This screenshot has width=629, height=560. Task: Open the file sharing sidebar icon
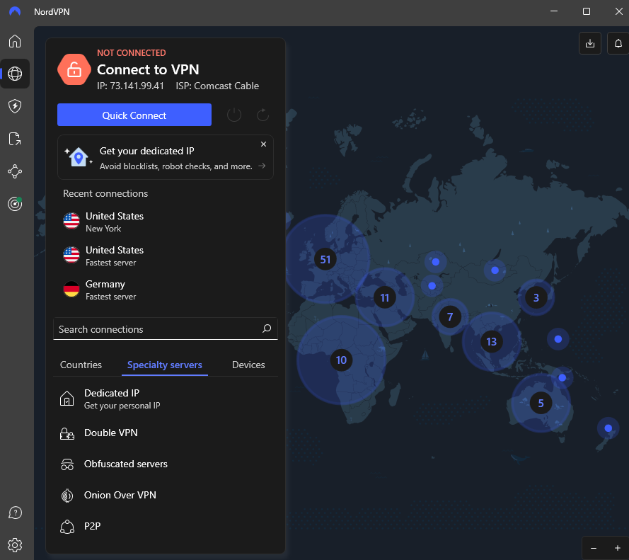coord(15,139)
